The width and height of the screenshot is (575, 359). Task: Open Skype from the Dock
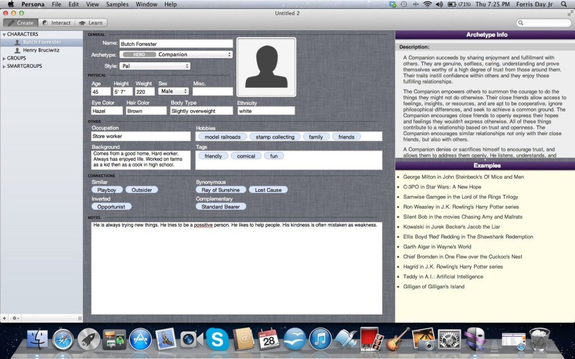(x=217, y=339)
